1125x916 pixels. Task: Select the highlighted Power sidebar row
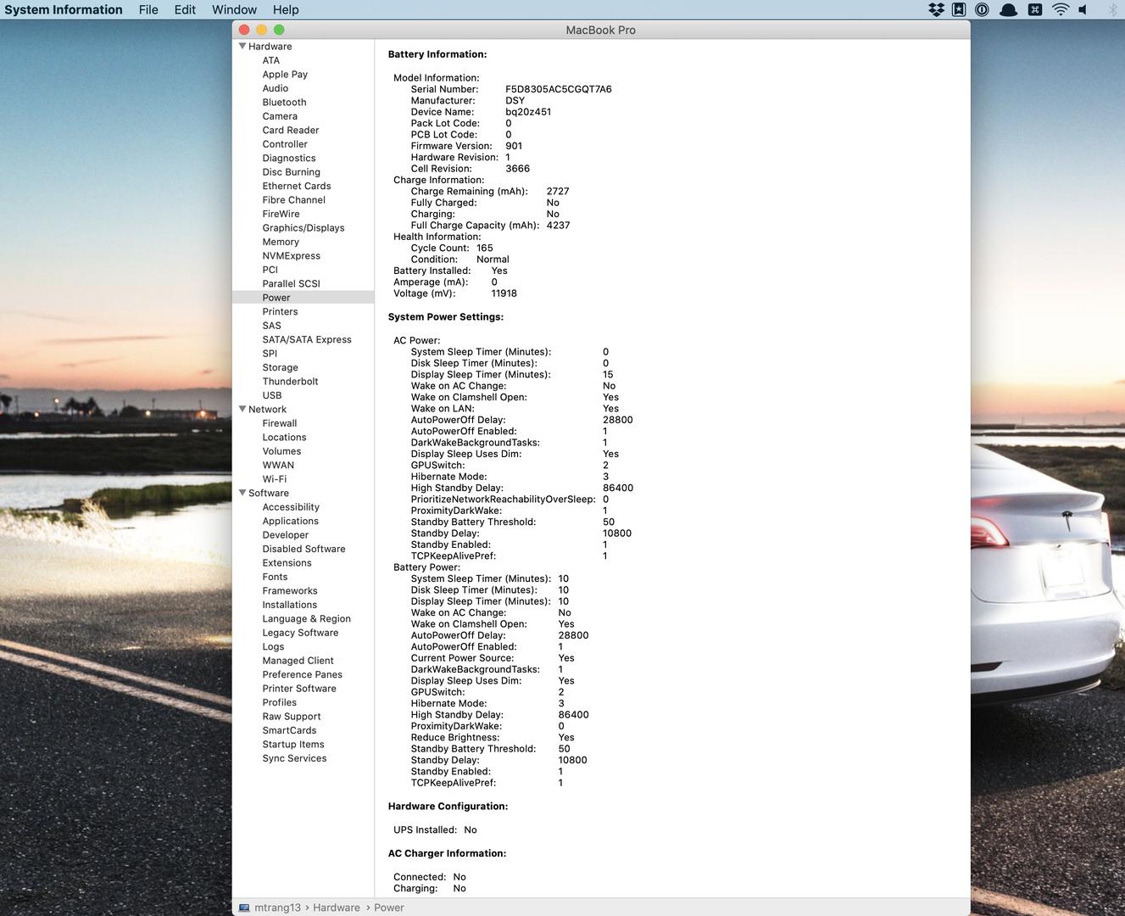point(304,298)
